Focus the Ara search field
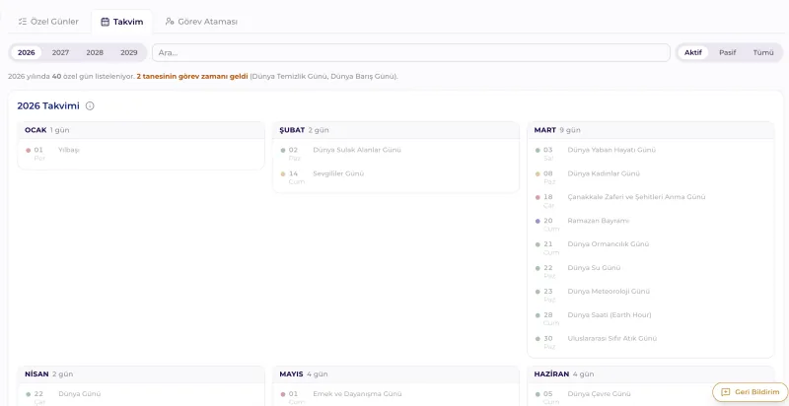 point(411,53)
